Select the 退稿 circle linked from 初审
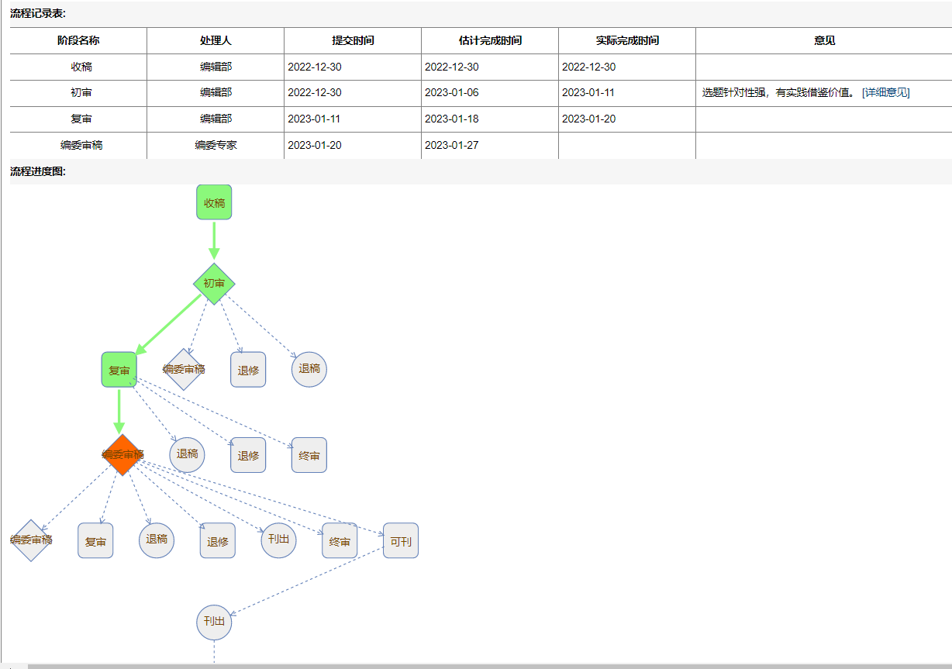 point(309,369)
